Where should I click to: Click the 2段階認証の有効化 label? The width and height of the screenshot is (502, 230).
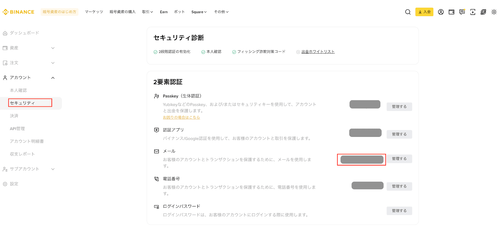point(174,52)
